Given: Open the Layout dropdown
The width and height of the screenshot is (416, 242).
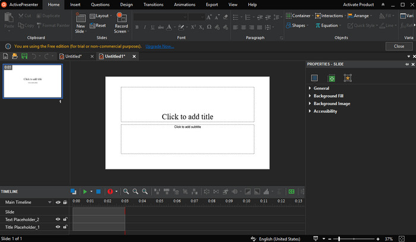Looking at the screenshot, I should pos(100,16).
